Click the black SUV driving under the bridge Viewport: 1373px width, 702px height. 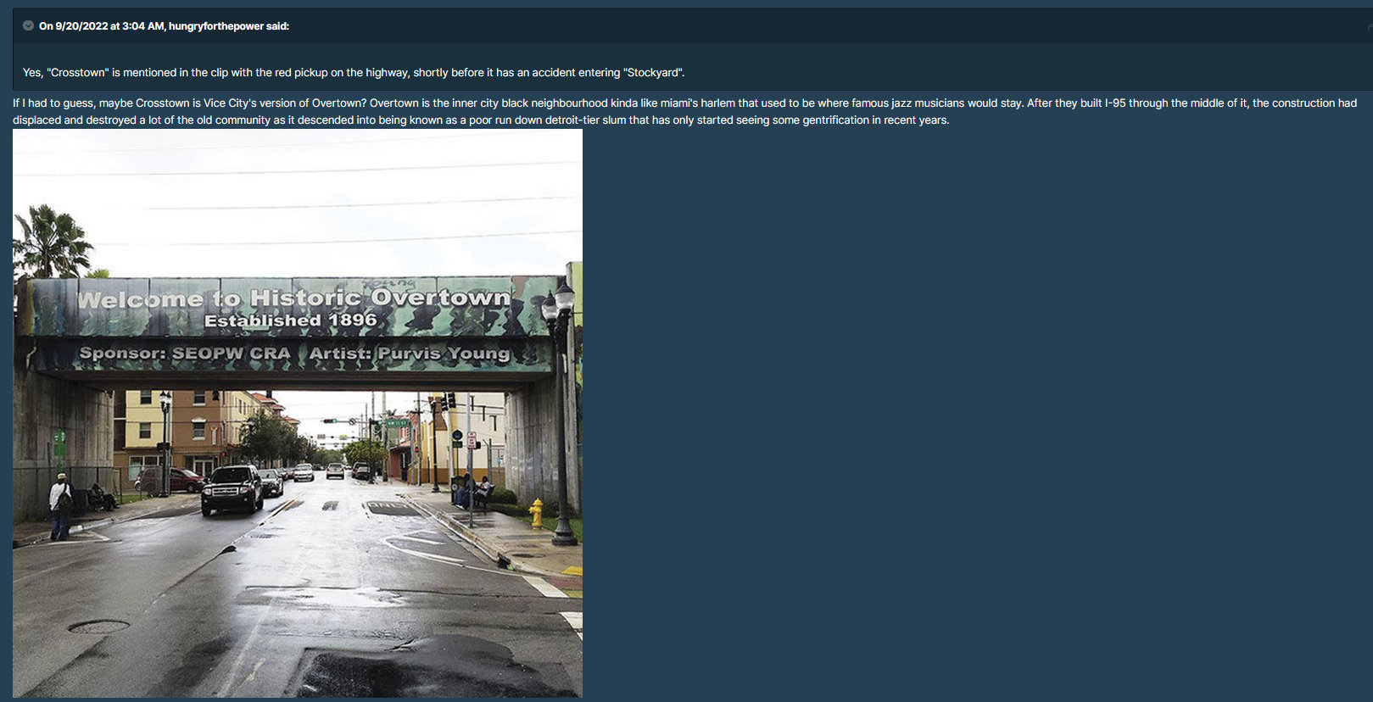[232, 489]
